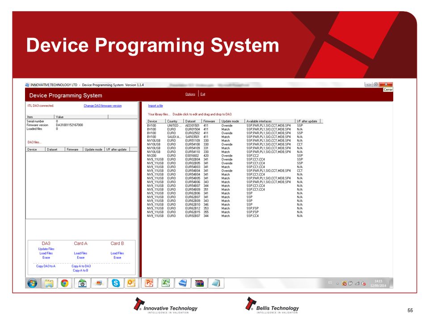Screen dimensions: 429x321
Task: Click the taskbar icon left of Skype
Action: 99,284
